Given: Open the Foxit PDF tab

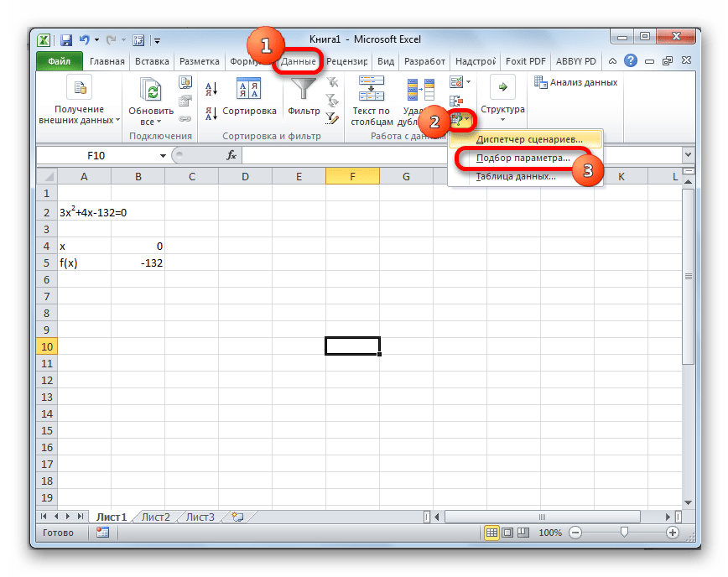Looking at the screenshot, I should pos(526,61).
